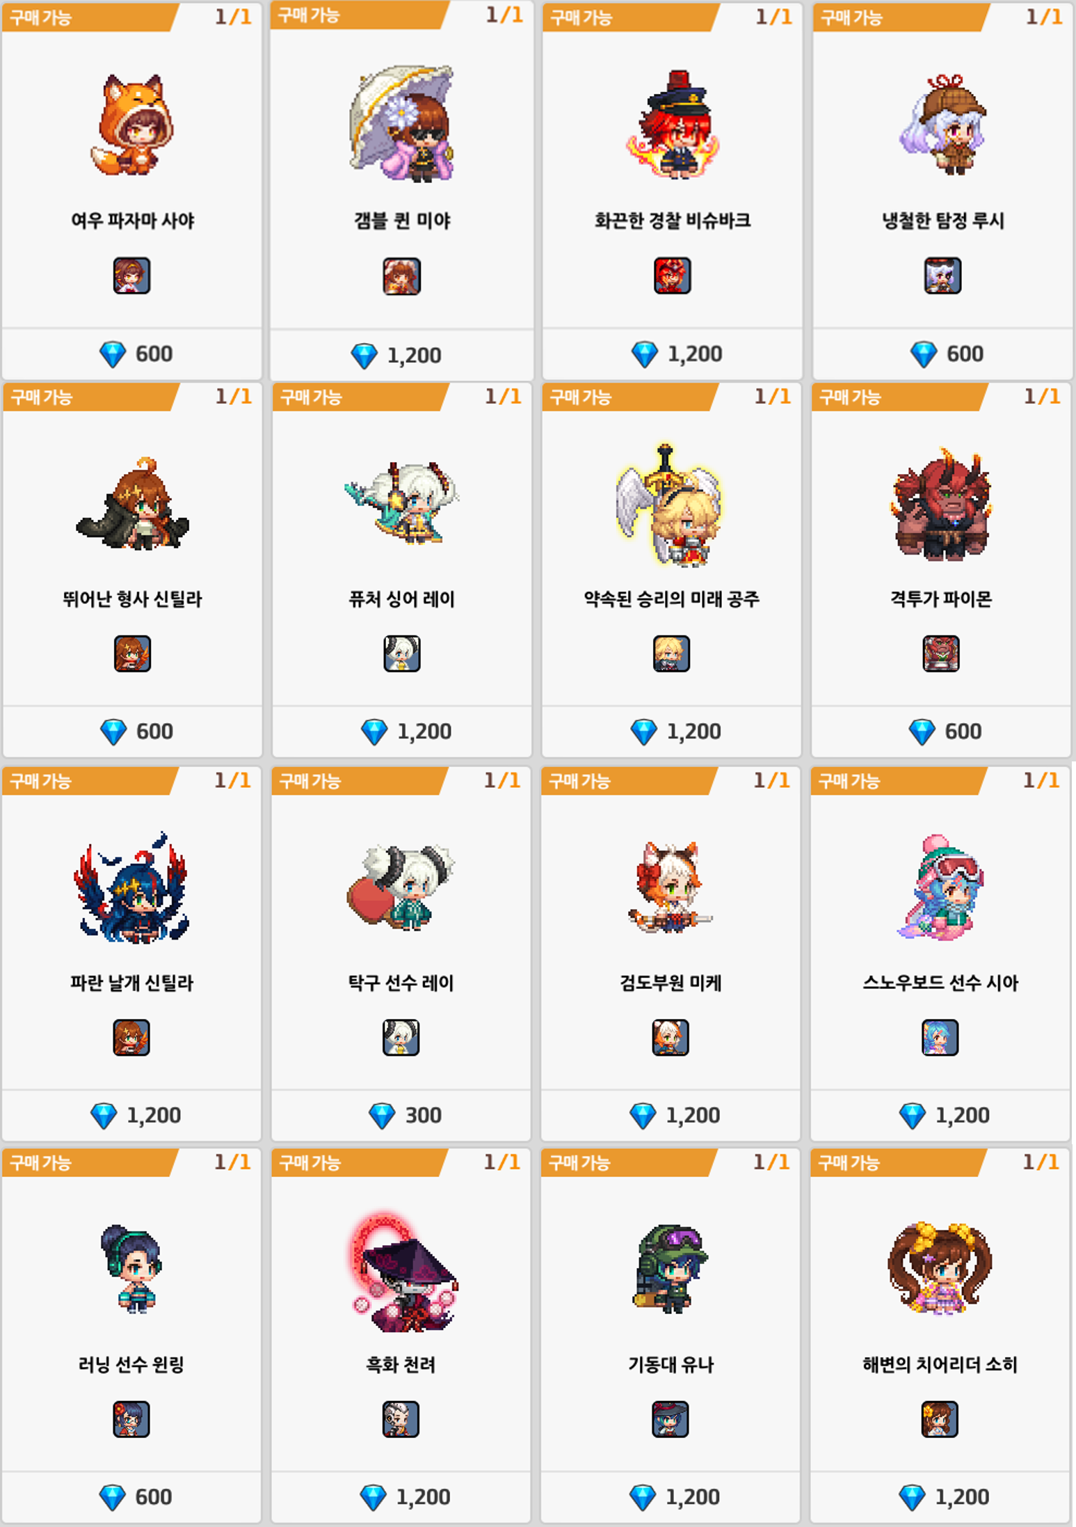The width and height of the screenshot is (1076, 1527).
Task: Click the 해변의 치어리더 소히 costume sprite
Action: [940, 1267]
